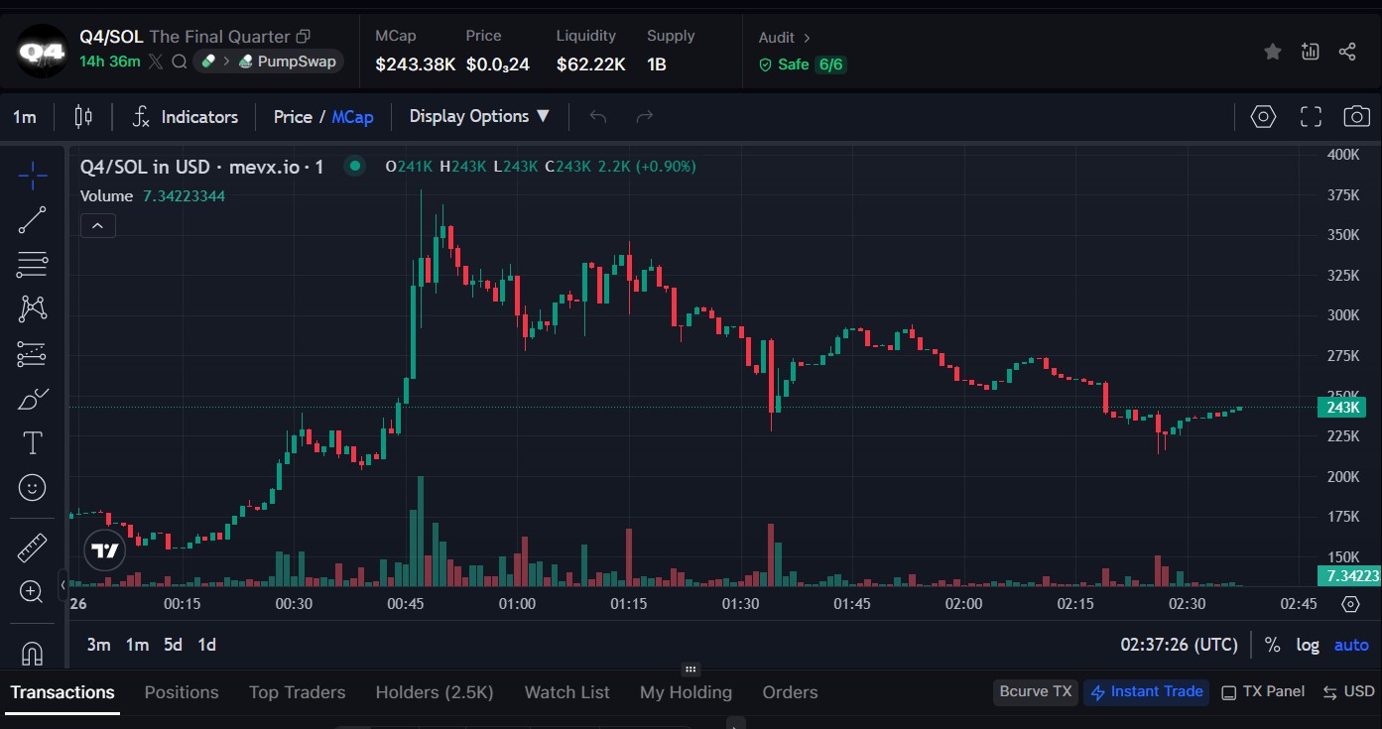Toggle percent scale on chart
The width and height of the screenshot is (1382, 729).
[1272, 645]
